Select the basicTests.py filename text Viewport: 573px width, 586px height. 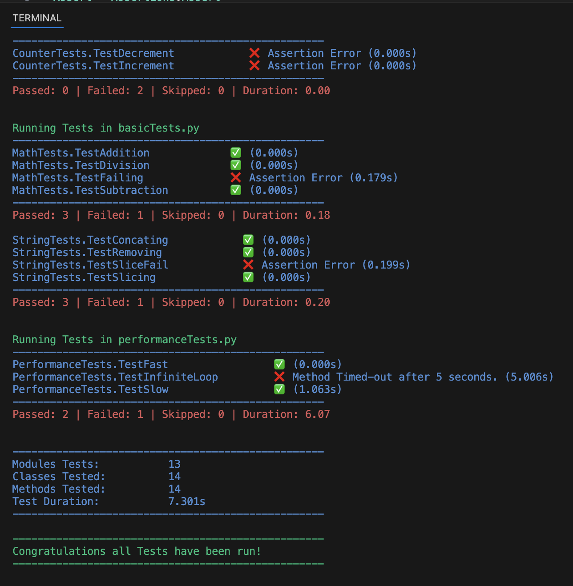click(158, 128)
